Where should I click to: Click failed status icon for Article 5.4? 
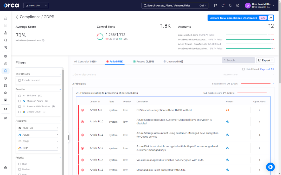[x=82, y=110]
